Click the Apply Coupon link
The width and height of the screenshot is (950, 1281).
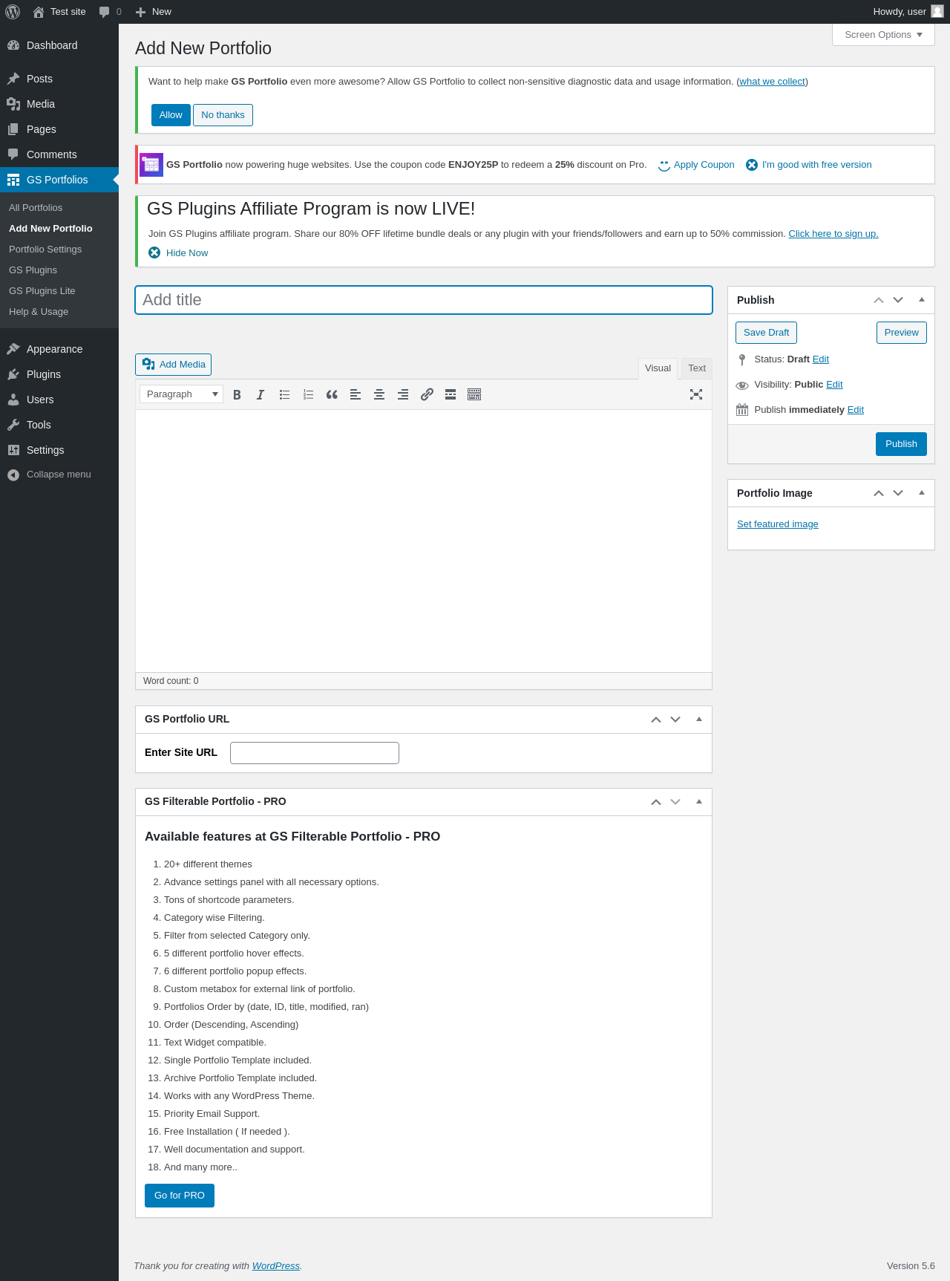(x=704, y=165)
